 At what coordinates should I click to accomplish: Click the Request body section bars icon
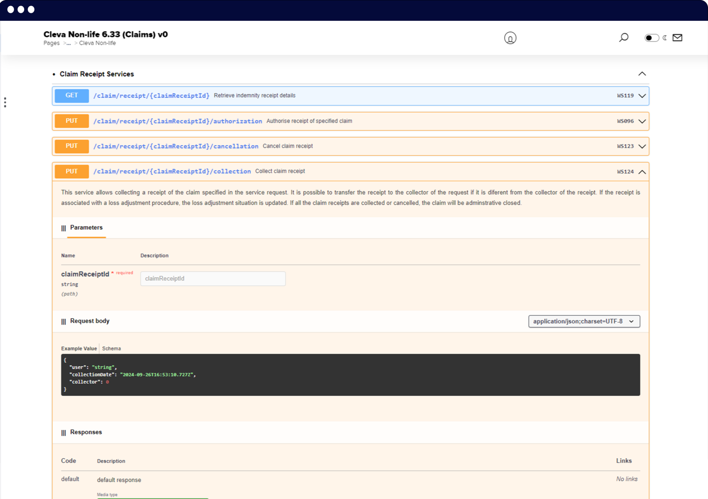click(x=64, y=322)
